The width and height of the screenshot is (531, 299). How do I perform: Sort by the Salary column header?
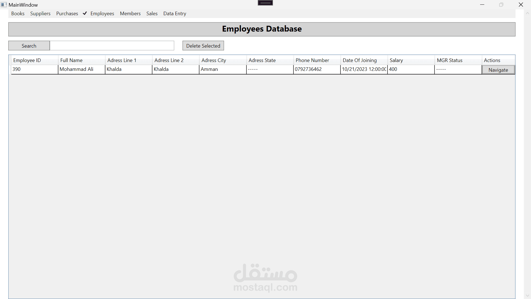point(411,60)
